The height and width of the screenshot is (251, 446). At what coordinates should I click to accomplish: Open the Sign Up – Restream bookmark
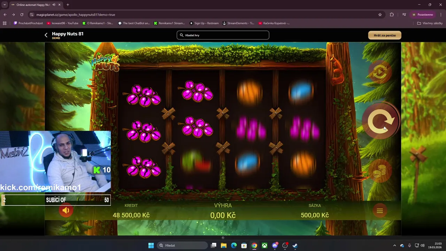[204, 23]
